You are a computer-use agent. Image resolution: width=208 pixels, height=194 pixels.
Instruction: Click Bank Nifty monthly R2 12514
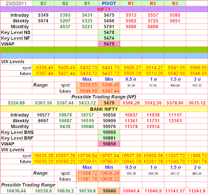pos(153,126)
